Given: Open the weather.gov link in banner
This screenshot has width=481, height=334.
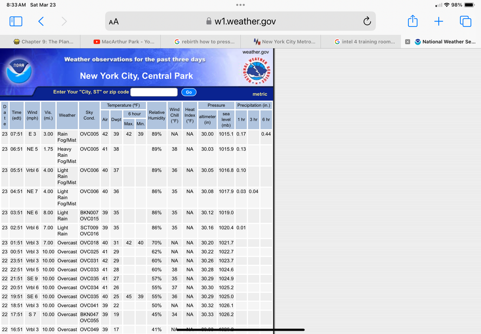Looking at the screenshot, I should click(x=255, y=52).
